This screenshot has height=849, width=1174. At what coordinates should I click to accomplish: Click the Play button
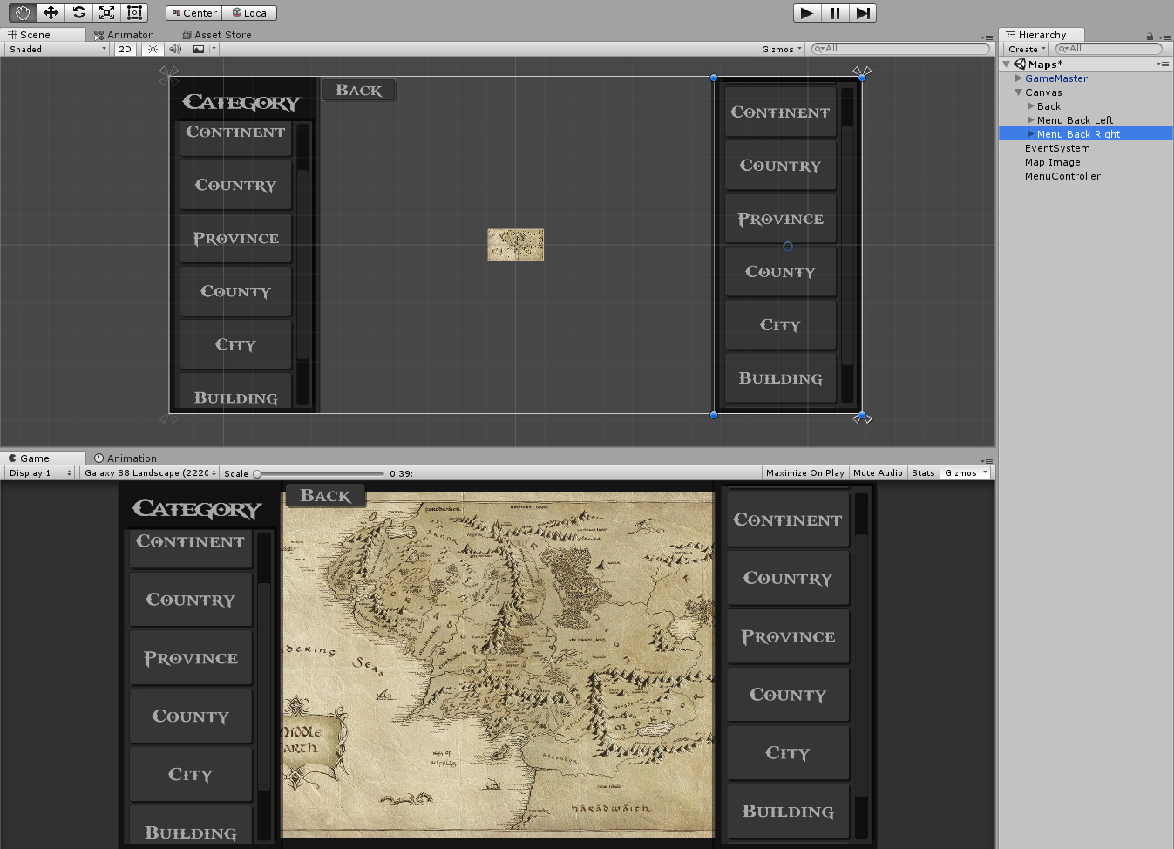click(x=807, y=13)
